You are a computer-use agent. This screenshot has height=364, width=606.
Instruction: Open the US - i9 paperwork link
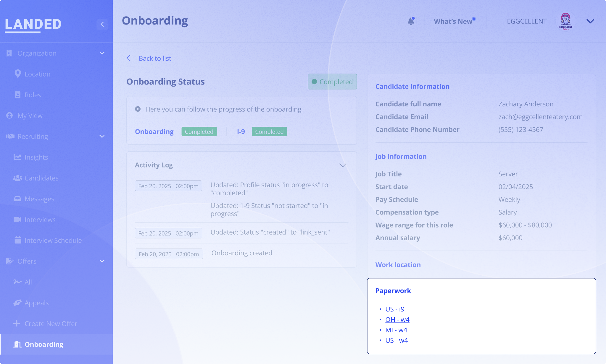coord(395,309)
